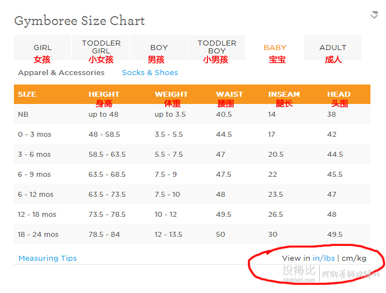The height and width of the screenshot is (293, 386).
Task: Click the SIZE column header
Action: pos(27,94)
